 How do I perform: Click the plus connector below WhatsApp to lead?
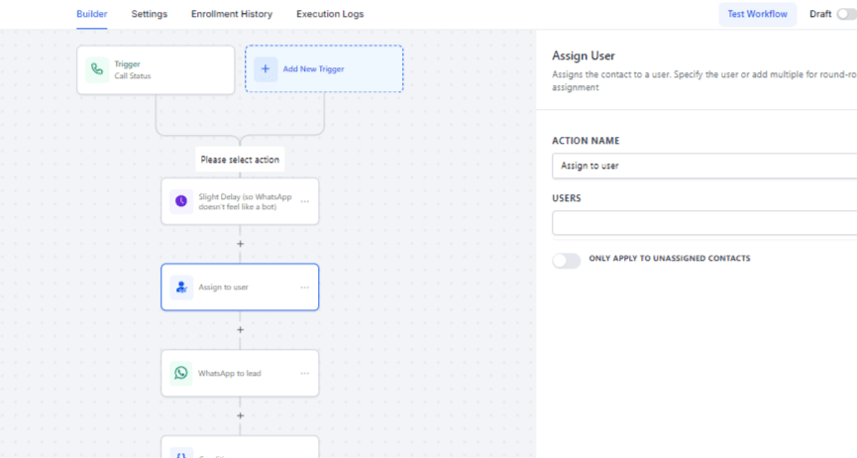pyautogui.click(x=240, y=415)
